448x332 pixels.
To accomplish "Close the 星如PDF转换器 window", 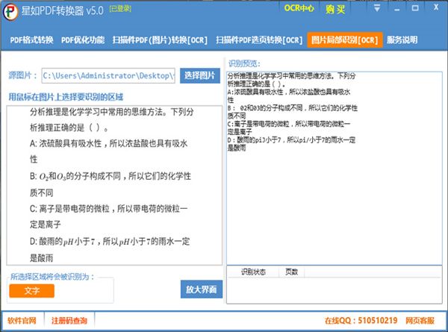I will (436, 7).
